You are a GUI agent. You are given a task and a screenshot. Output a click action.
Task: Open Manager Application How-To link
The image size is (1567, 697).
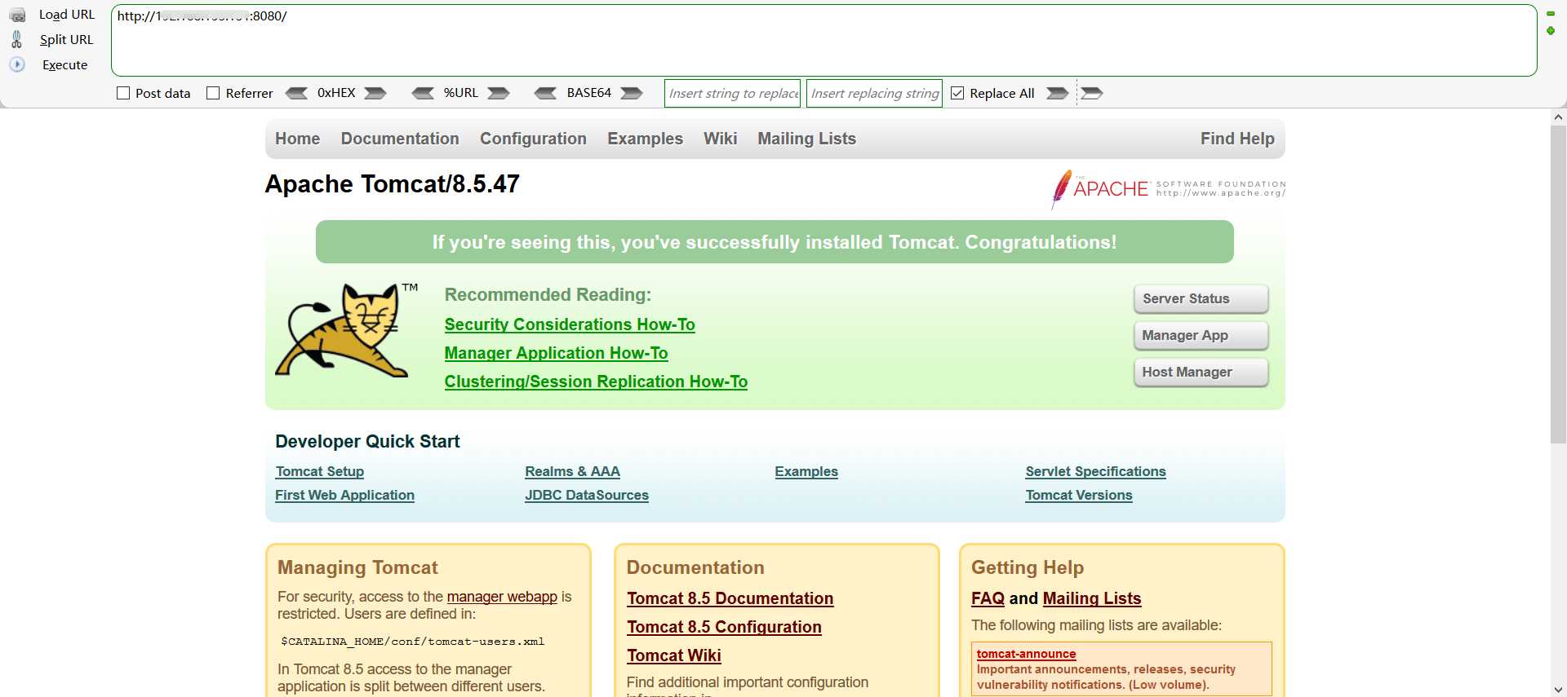(x=556, y=353)
